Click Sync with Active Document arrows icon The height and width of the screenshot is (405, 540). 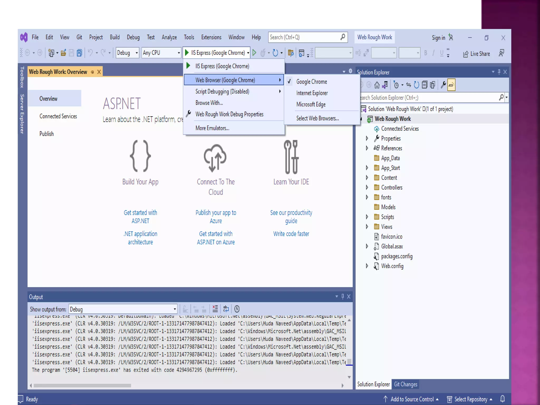click(x=408, y=85)
